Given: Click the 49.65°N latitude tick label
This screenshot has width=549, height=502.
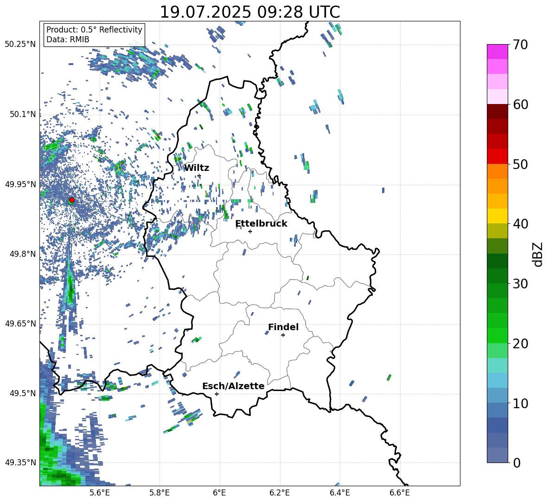Looking at the screenshot, I should pyautogui.click(x=20, y=323).
